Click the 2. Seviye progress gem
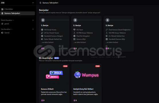The image size is (159, 103). [75, 20]
